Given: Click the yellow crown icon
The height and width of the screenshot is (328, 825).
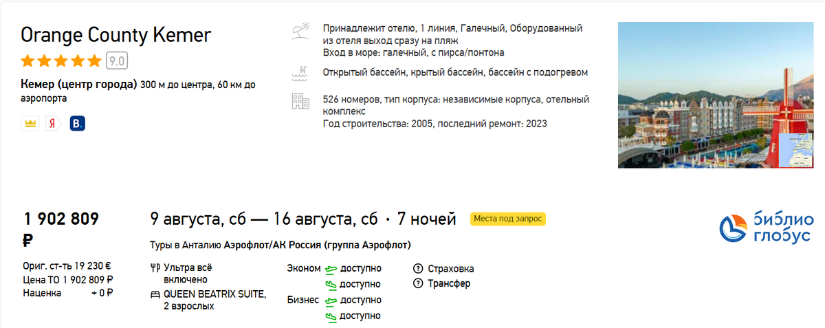Looking at the screenshot, I should [30, 124].
